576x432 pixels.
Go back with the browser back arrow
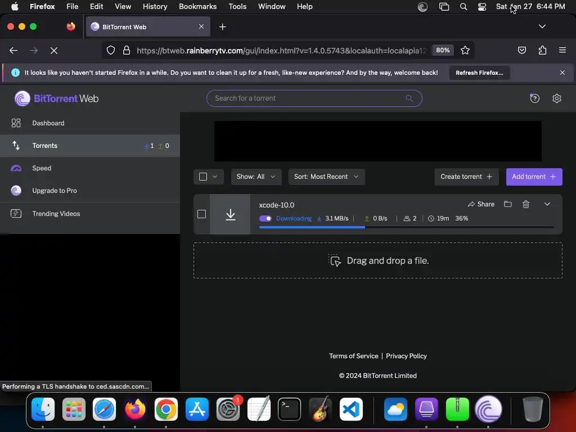click(13, 50)
